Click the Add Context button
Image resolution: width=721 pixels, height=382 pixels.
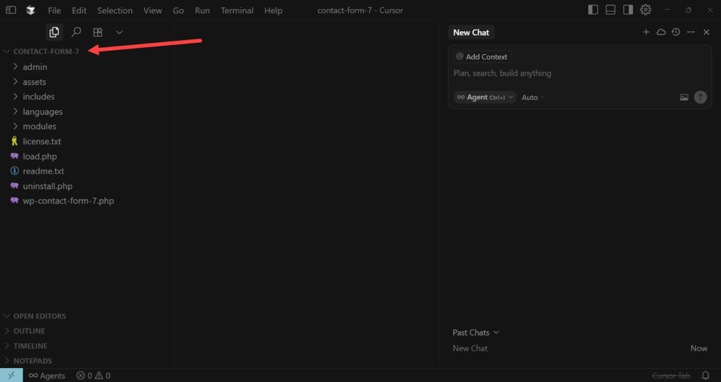tap(482, 56)
